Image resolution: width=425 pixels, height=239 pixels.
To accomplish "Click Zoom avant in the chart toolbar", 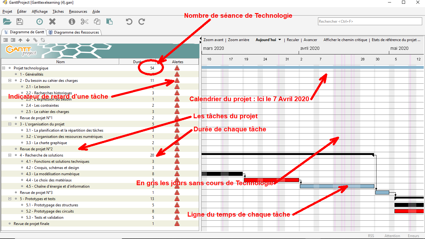I will pos(213,40).
